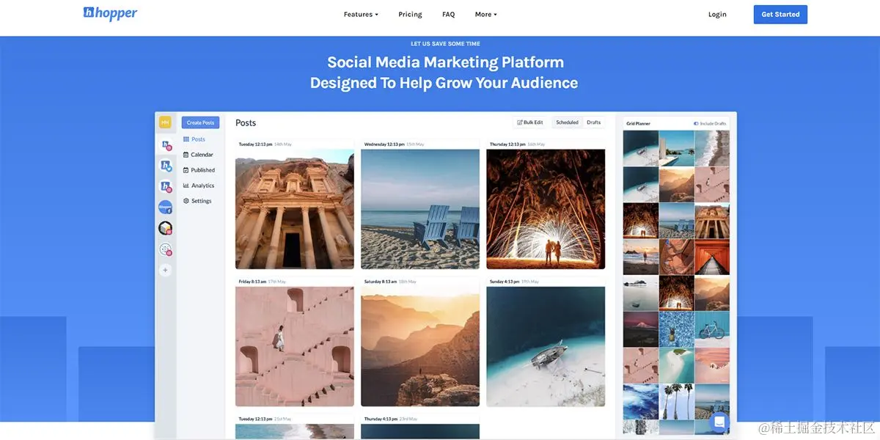880x440 pixels.
Task: Open the pink stairs post from Friday 17th May
Action: click(294, 346)
